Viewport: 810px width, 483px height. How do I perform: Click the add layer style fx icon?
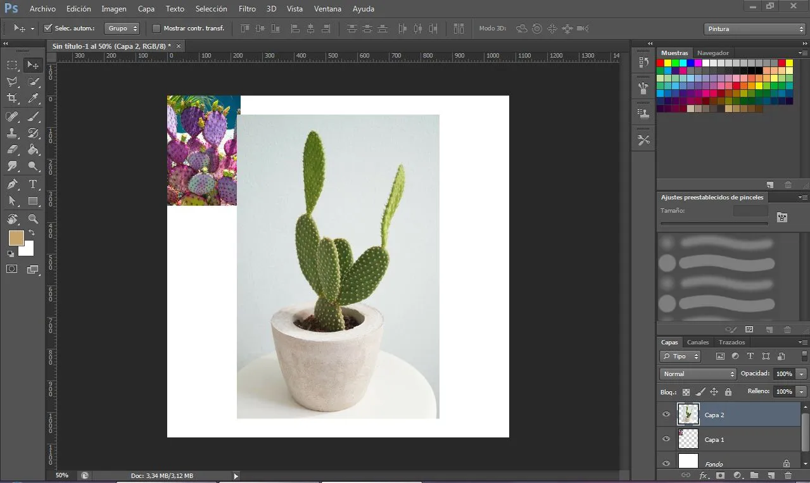[703, 475]
